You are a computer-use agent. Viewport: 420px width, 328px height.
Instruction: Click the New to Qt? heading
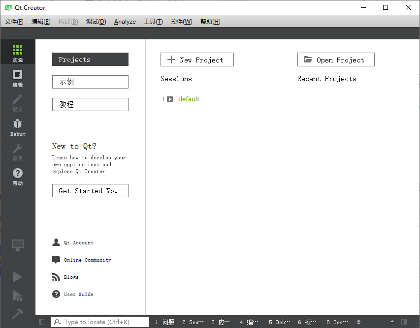pyautogui.click(x=74, y=147)
